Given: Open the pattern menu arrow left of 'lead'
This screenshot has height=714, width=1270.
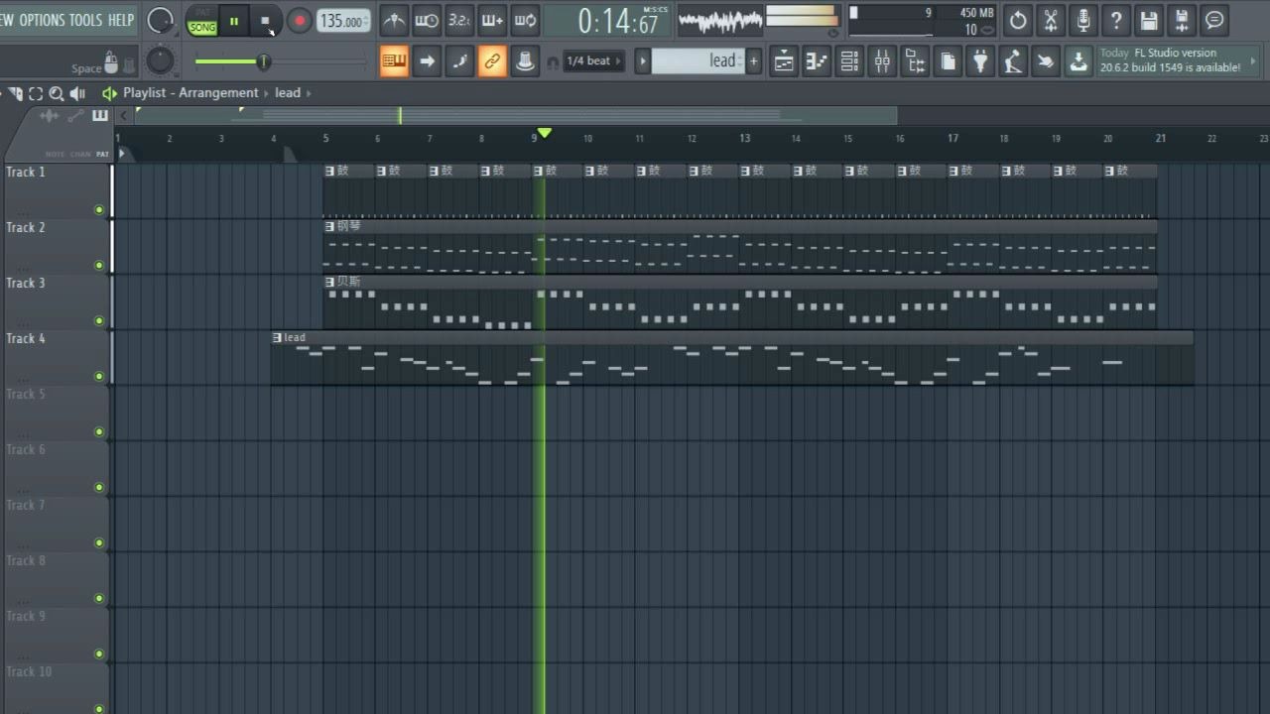Looking at the screenshot, I should pyautogui.click(x=642, y=61).
